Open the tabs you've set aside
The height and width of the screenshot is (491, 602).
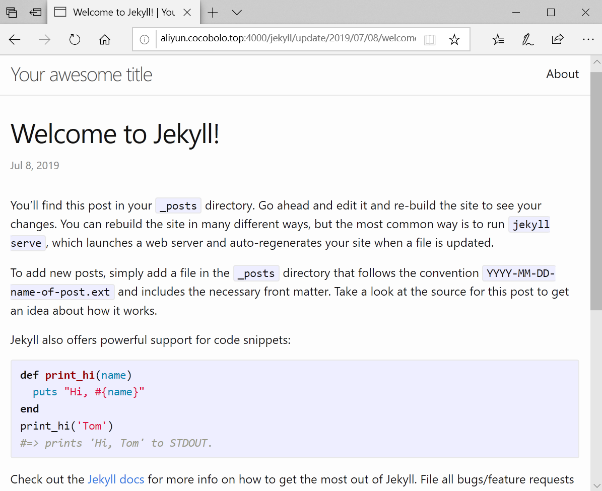click(x=12, y=12)
